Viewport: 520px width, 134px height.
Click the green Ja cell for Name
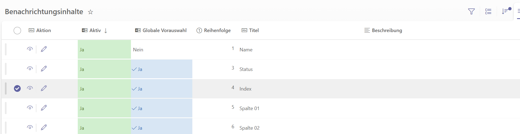coord(104,49)
